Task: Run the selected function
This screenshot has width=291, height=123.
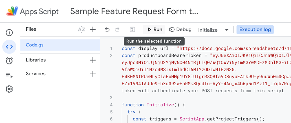Action: (154, 29)
